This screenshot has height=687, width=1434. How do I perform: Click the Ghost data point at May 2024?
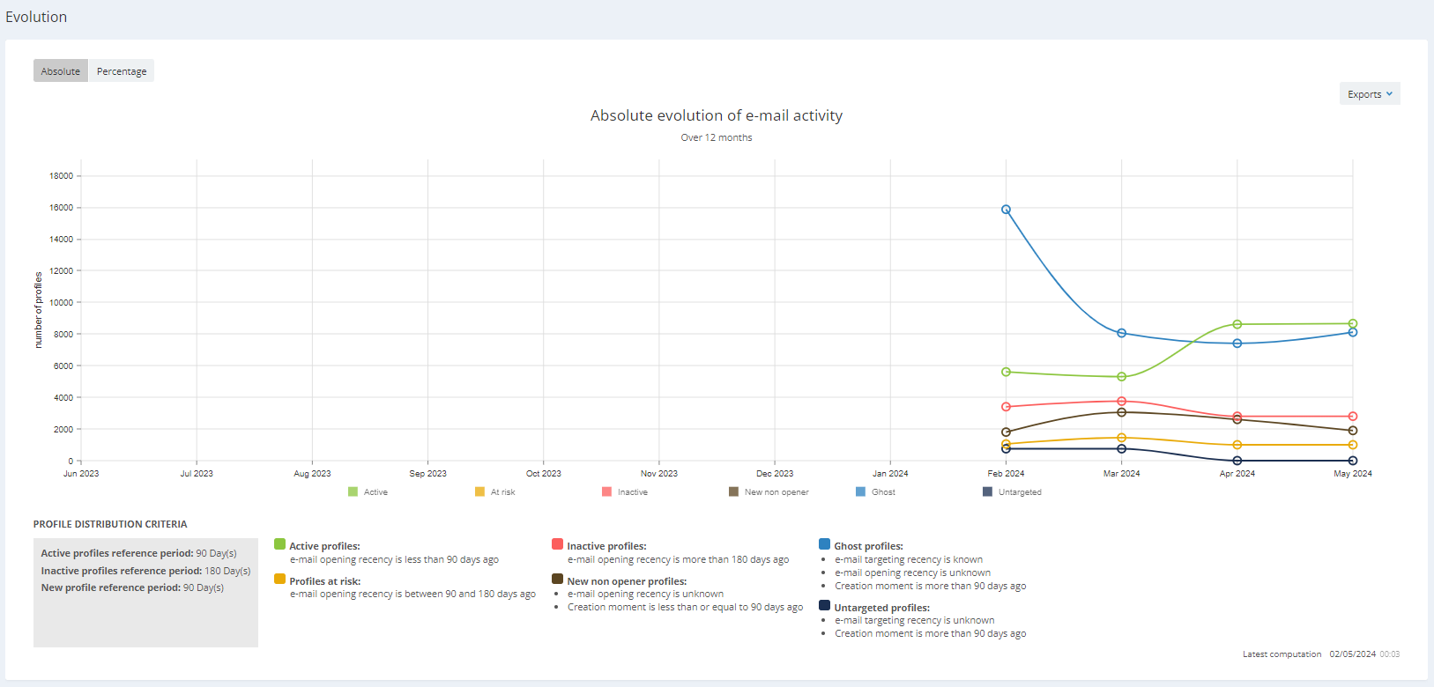[1353, 332]
